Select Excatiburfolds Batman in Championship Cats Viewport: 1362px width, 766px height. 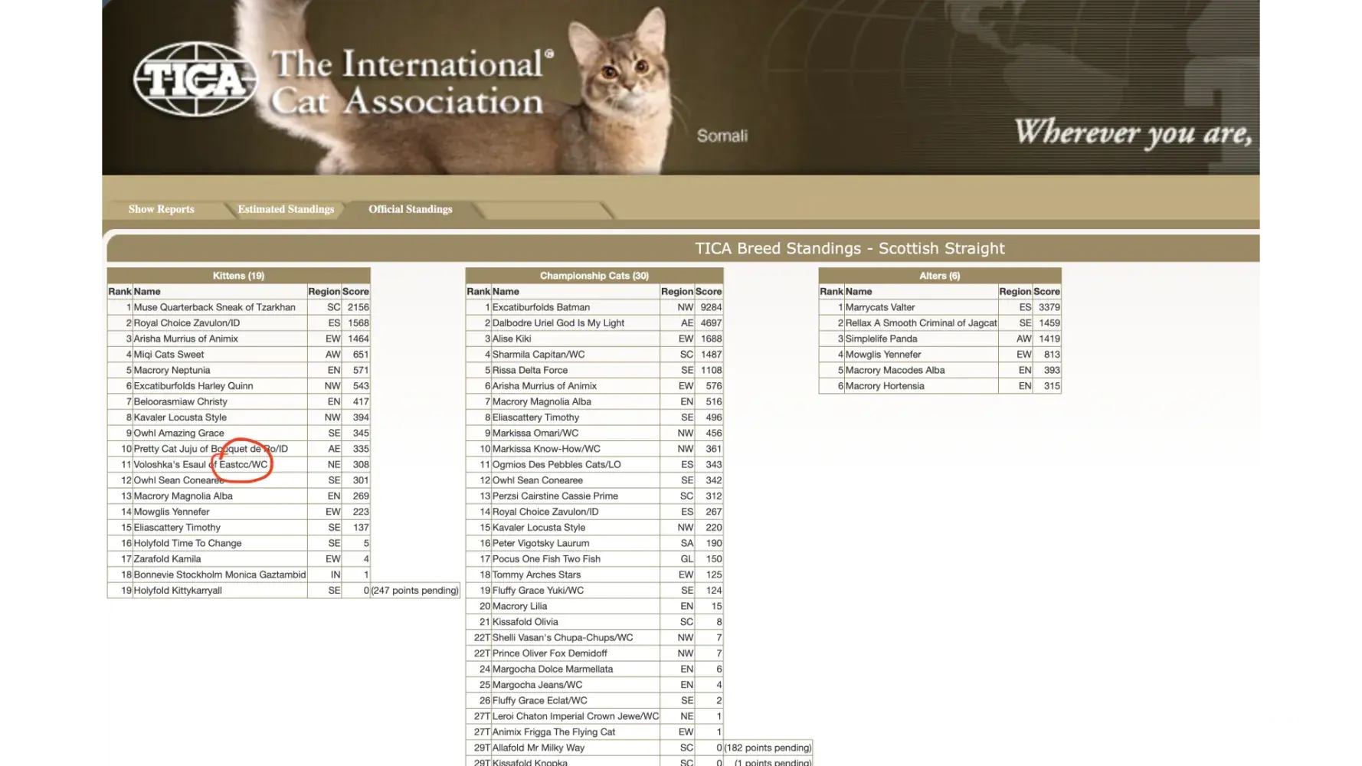[x=541, y=307]
